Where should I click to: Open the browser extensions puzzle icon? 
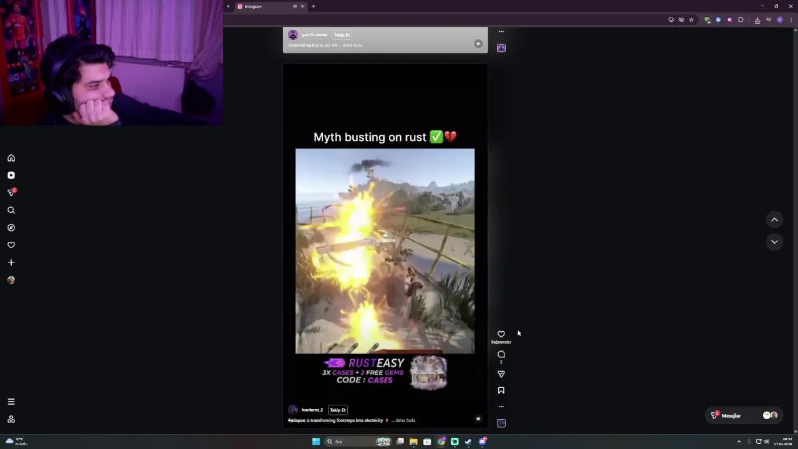coord(741,20)
